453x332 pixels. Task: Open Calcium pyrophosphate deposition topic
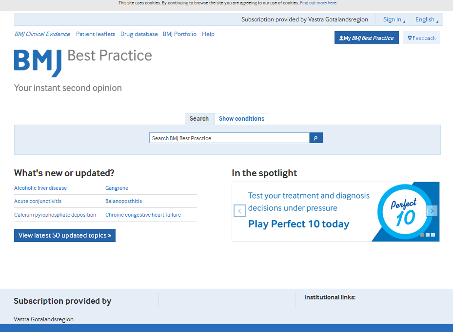click(x=55, y=215)
